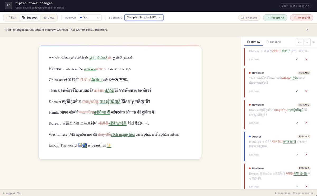
Task: Dismiss the info banner with X
Action: tap(307, 30)
